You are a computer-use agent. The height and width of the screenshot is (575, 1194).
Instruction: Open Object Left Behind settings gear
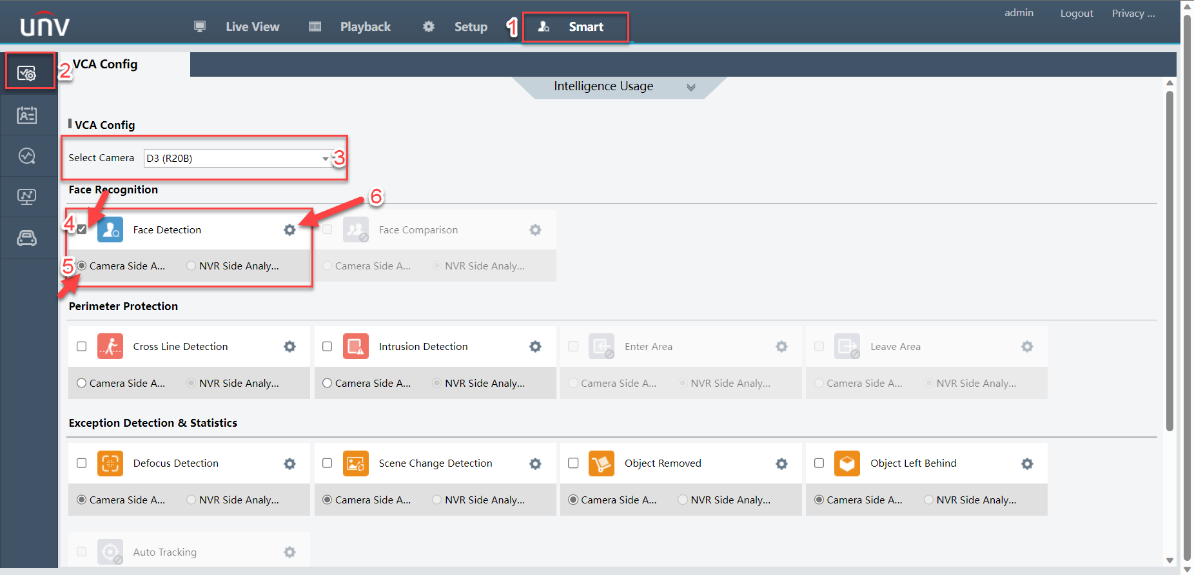coord(1027,463)
